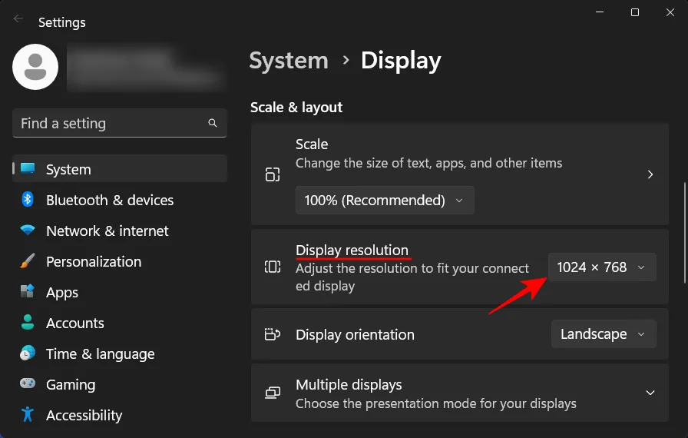The width and height of the screenshot is (688, 438).
Task: Select the Gaming controller icon
Action: [x=28, y=384]
